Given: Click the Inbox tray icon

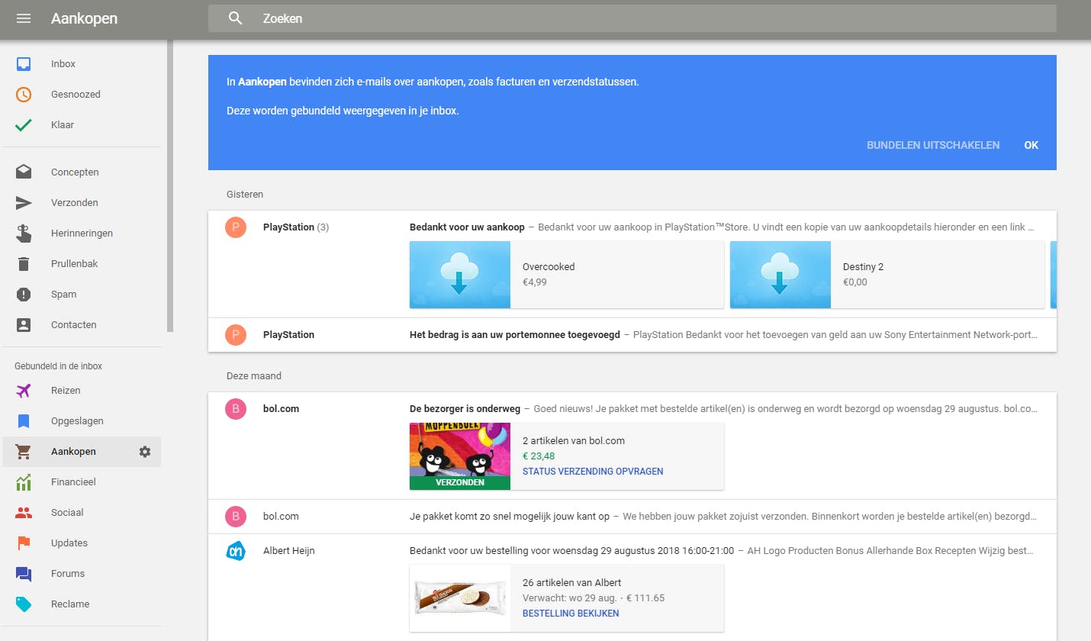Looking at the screenshot, I should (x=24, y=64).
